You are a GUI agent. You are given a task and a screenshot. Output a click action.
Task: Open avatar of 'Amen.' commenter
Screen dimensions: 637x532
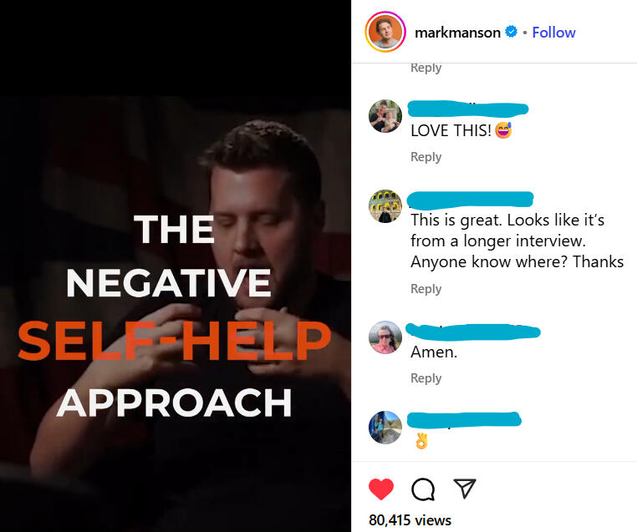point(385,337)
